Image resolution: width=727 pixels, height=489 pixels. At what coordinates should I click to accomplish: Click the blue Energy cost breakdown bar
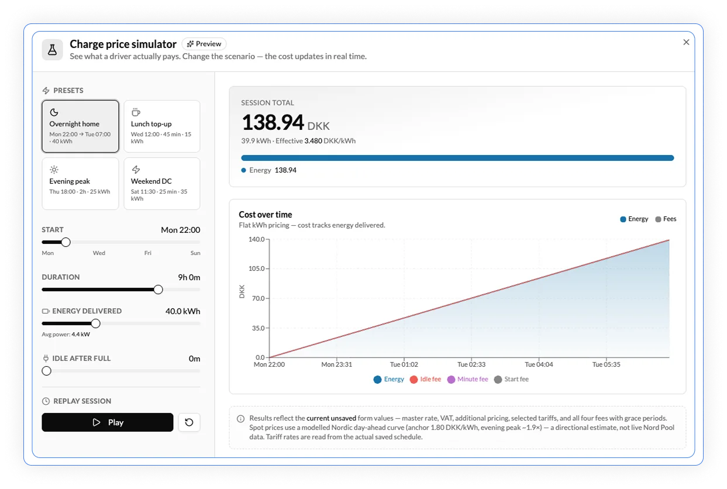(457, 158)
